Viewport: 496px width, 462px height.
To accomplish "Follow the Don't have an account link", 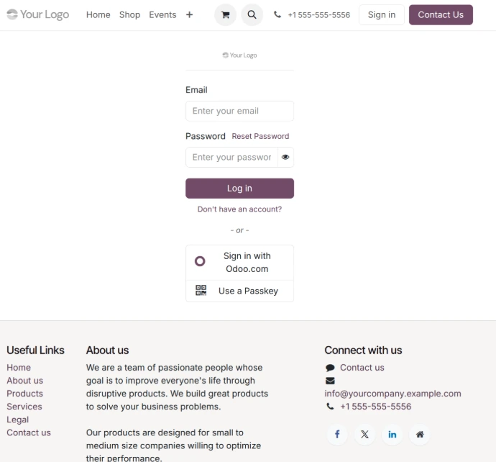I will pos(239,209).
